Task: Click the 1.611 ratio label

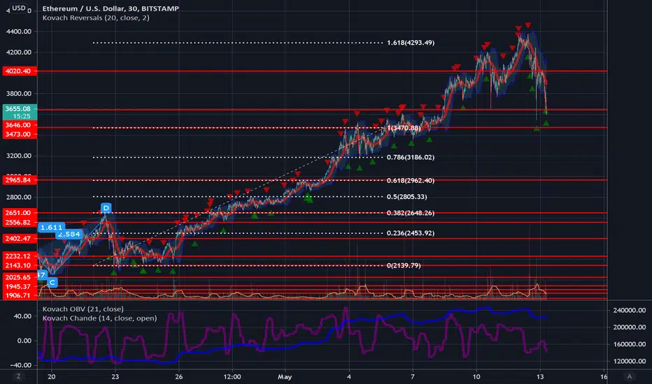Action: click(51, 227)
